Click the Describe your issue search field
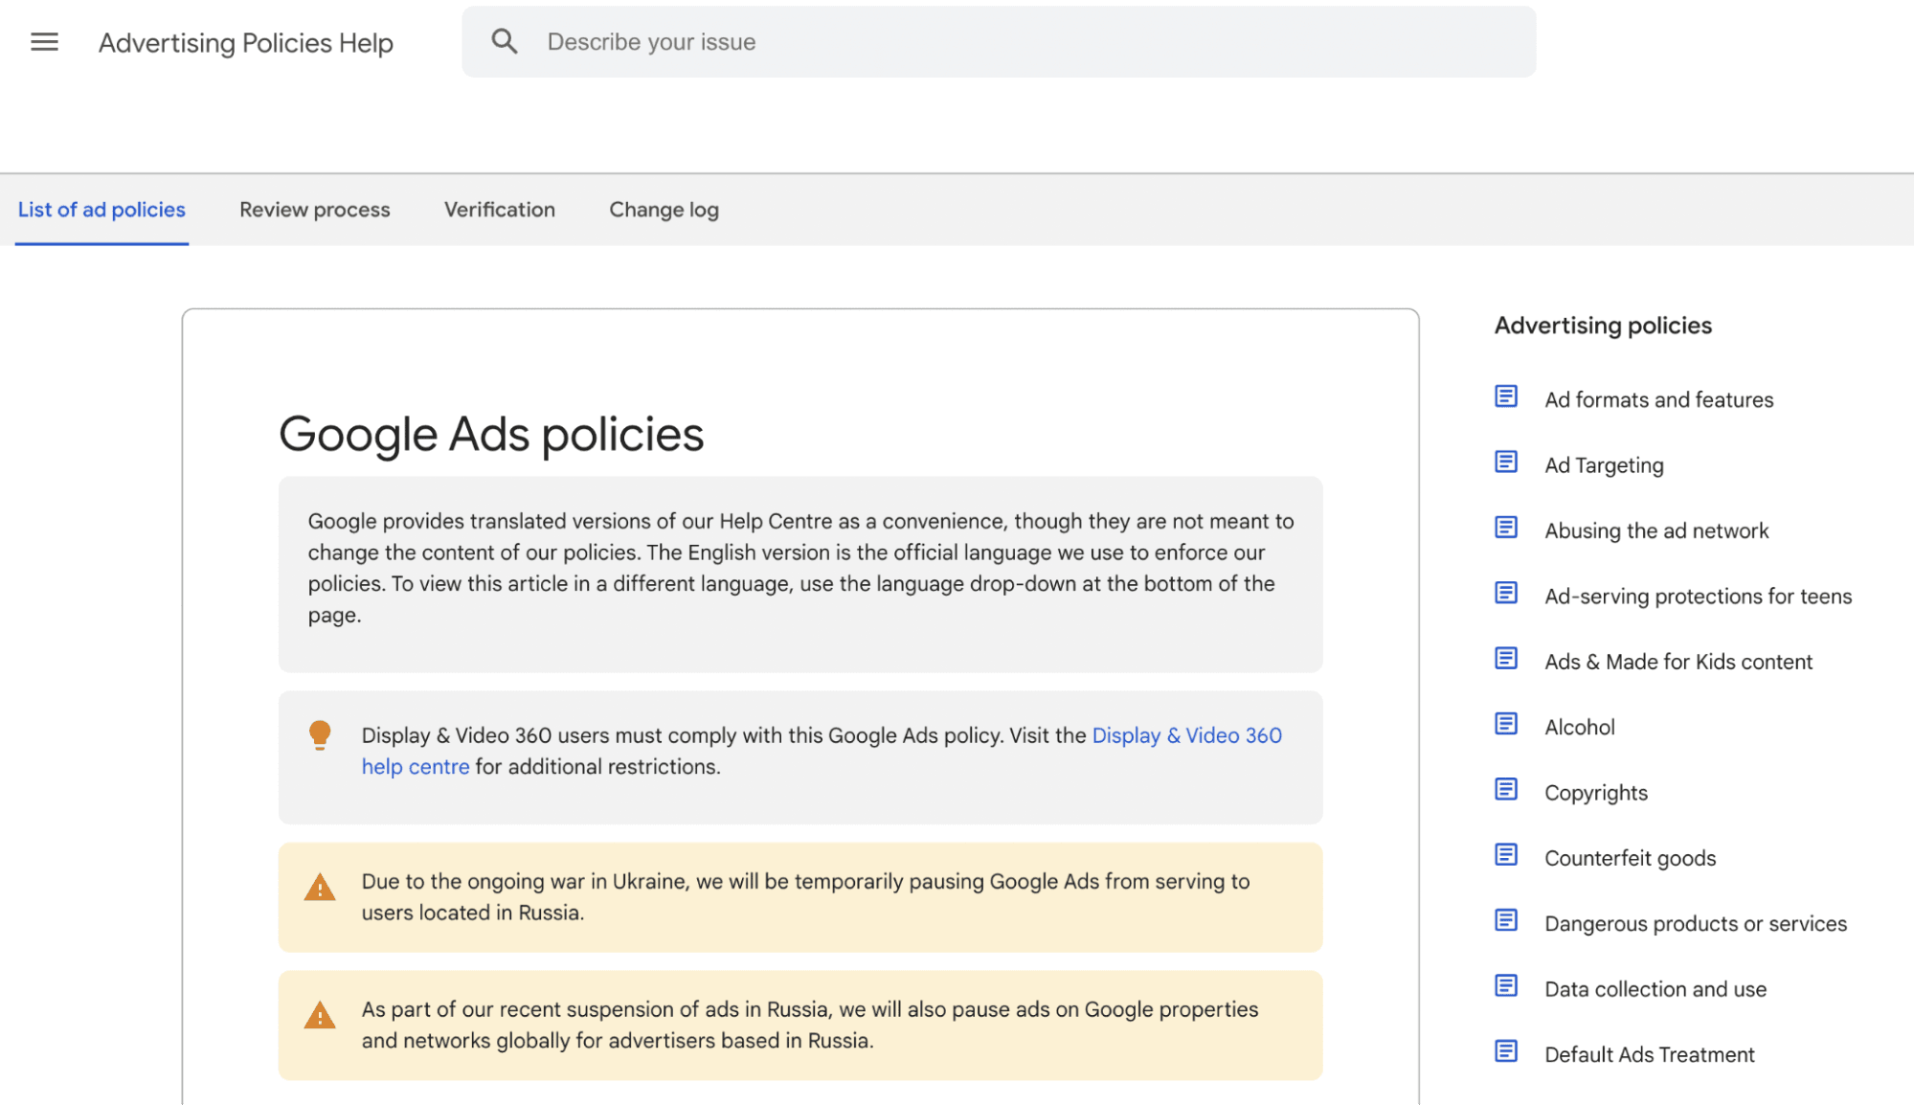This screenshot has height=1105, width=1914. coord(862,40)
